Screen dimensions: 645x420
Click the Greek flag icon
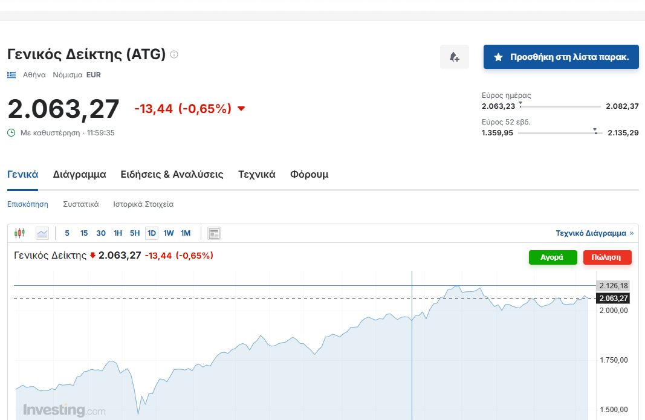click(x=11, y=75)
